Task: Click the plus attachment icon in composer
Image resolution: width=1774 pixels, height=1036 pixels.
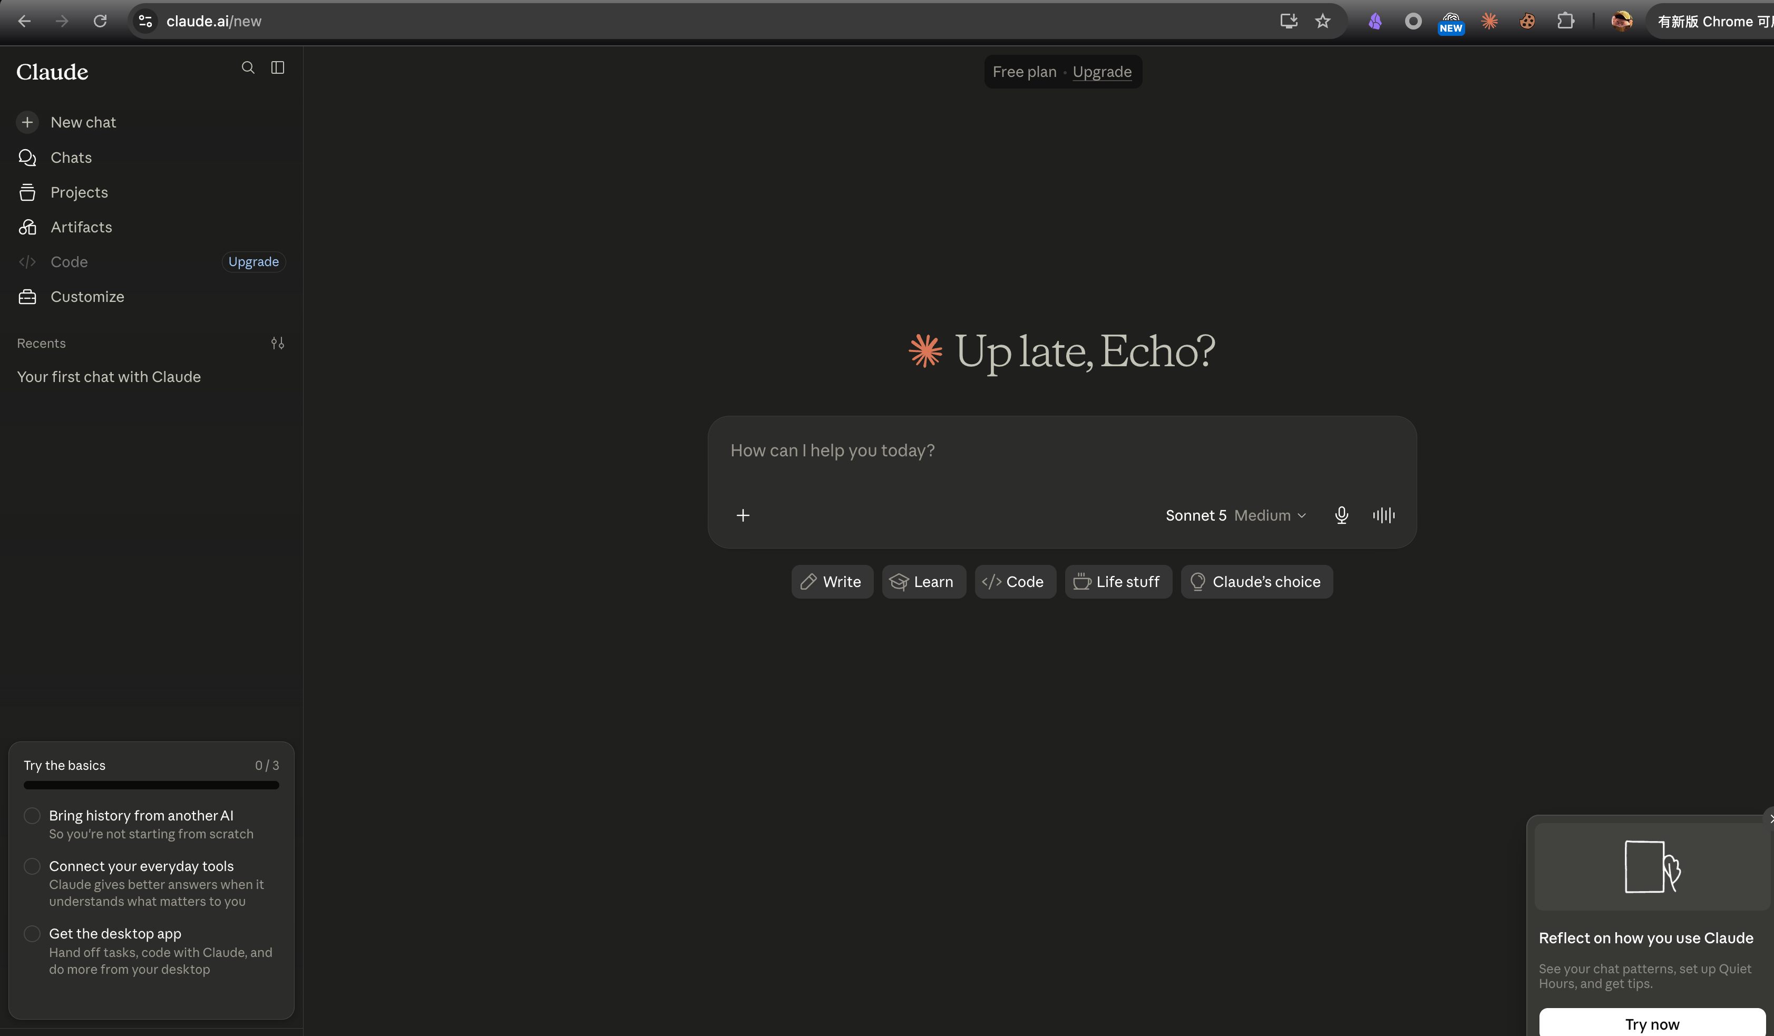Action: [x=743, y=516]
